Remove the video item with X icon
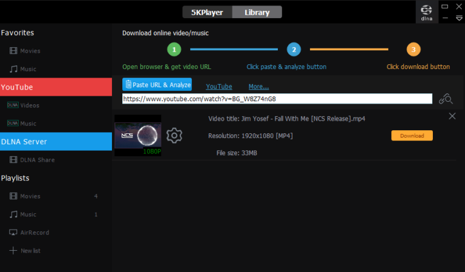The width and height of the screenshot is (465, 272). pyautogui.click(x=452, y=116)
